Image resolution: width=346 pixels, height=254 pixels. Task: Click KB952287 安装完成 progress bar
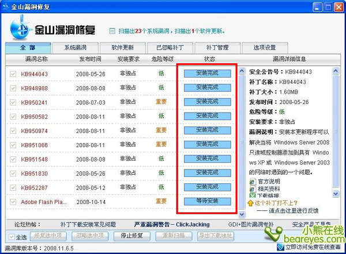[x=208, y=187]
